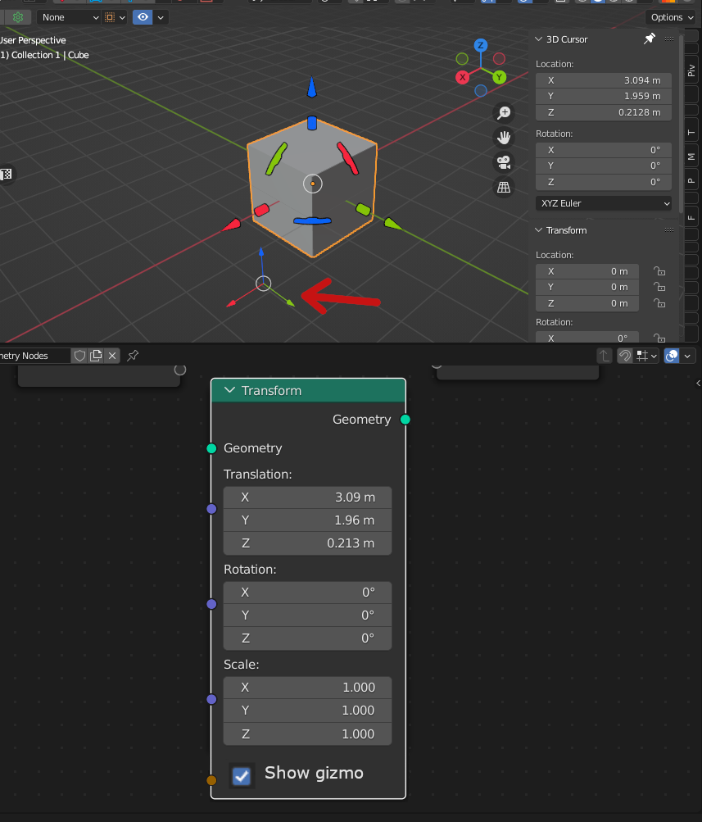Open the 3D Cursor panel drag grip

669,39
